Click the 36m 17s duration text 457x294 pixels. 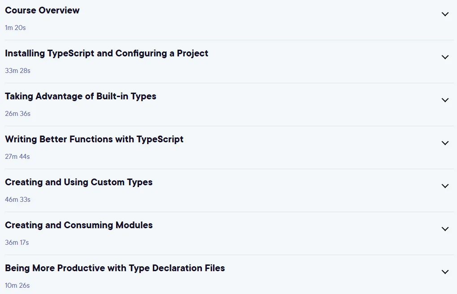pos(17,243)
